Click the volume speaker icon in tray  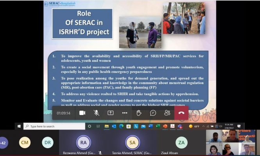[221, 126]
